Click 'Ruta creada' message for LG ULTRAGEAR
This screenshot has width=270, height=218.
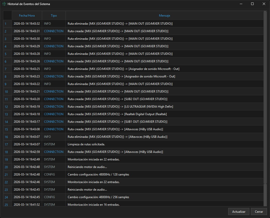pyautogui.click(x=120, y=107)
